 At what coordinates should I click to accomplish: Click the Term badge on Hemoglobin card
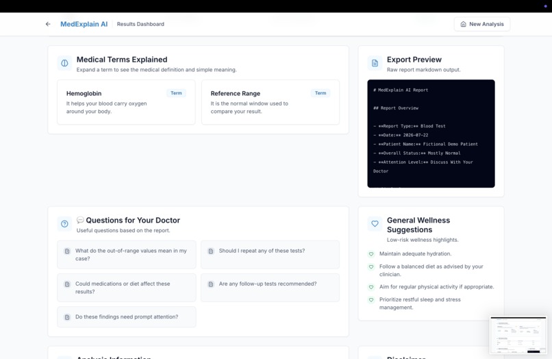click(176, 93)
